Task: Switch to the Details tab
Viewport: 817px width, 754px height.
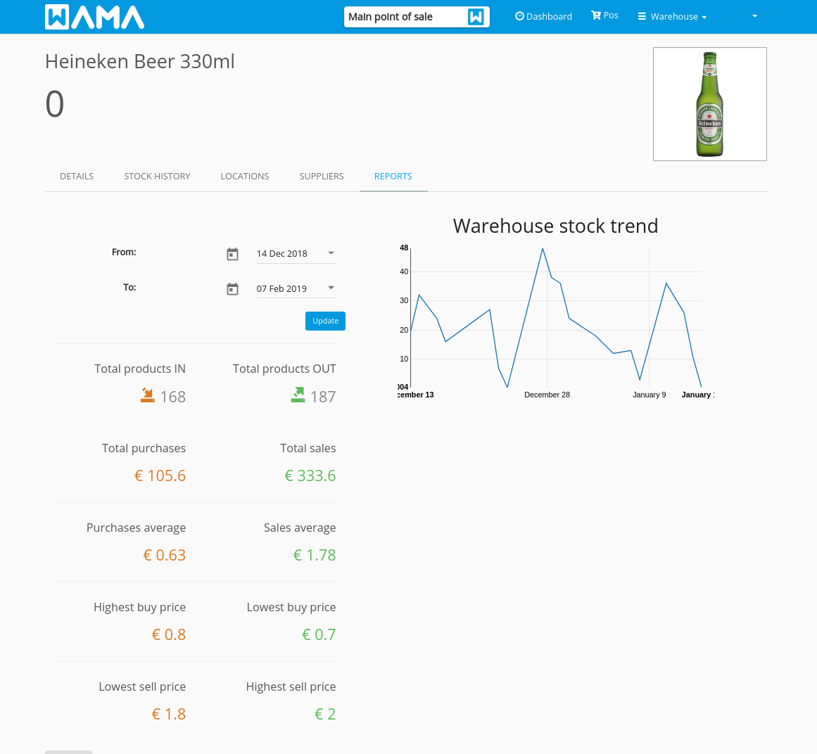Action: coord(77,176)
